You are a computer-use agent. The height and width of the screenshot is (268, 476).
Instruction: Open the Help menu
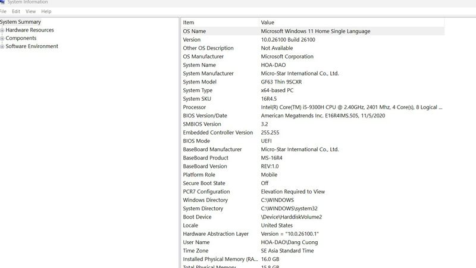click(x=46, y=11)
